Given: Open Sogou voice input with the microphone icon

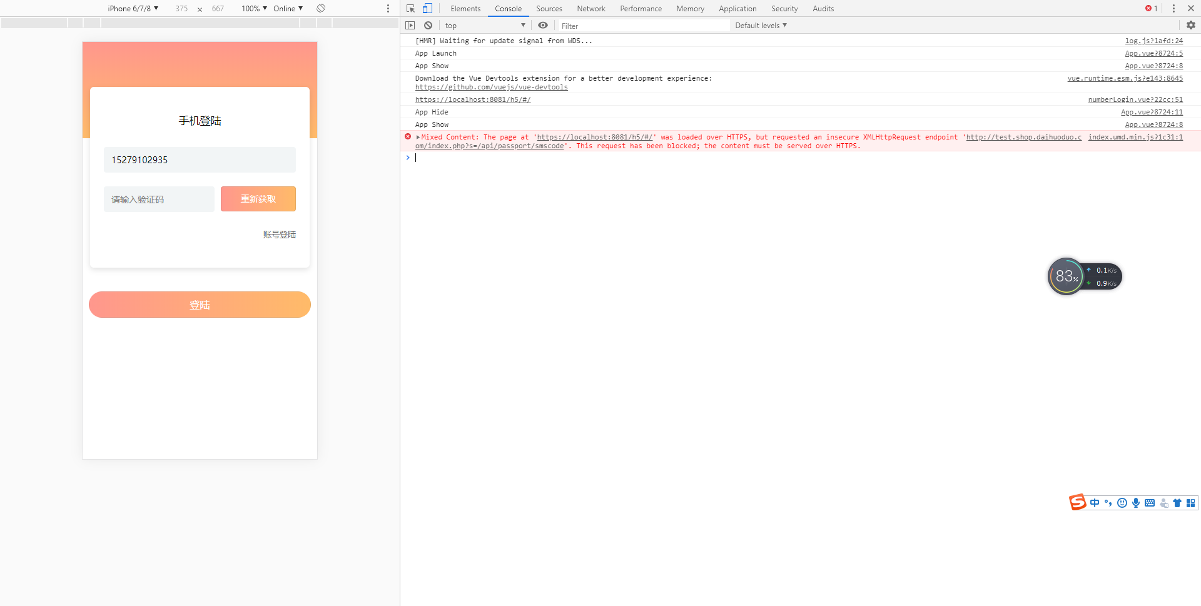Looking at the screenshot, I should [x=1136, y=503].
